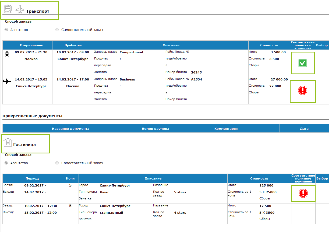Screen dimensions: 332x232
Task: Choose Самостоятельный заказ in Гостиница section
Action: (x=57, y=163)
